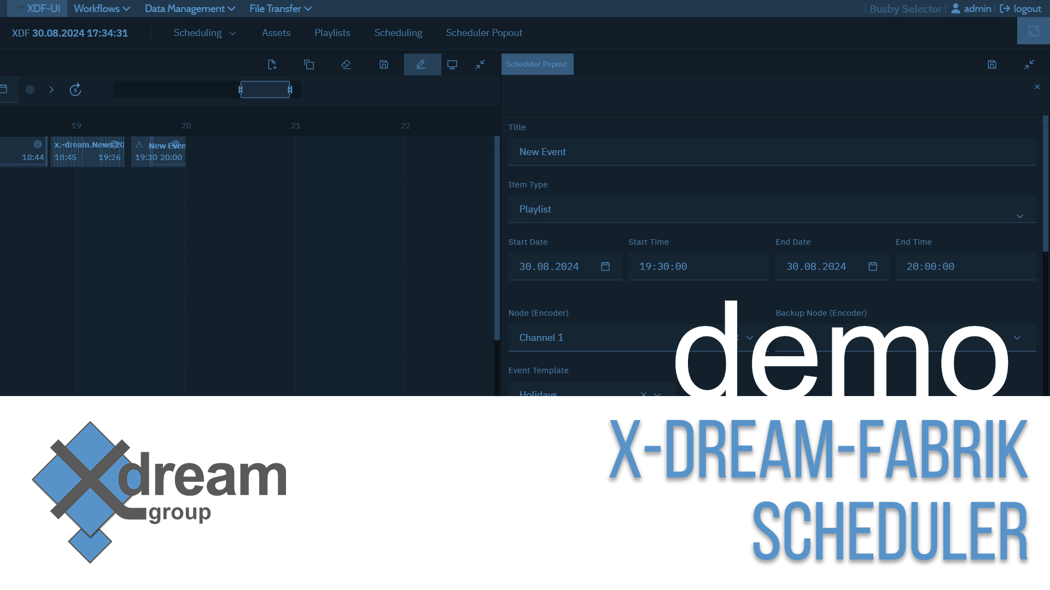Click the save icon in scheduler toolbar
The image size is (1050, 590).
coord(384,64)
